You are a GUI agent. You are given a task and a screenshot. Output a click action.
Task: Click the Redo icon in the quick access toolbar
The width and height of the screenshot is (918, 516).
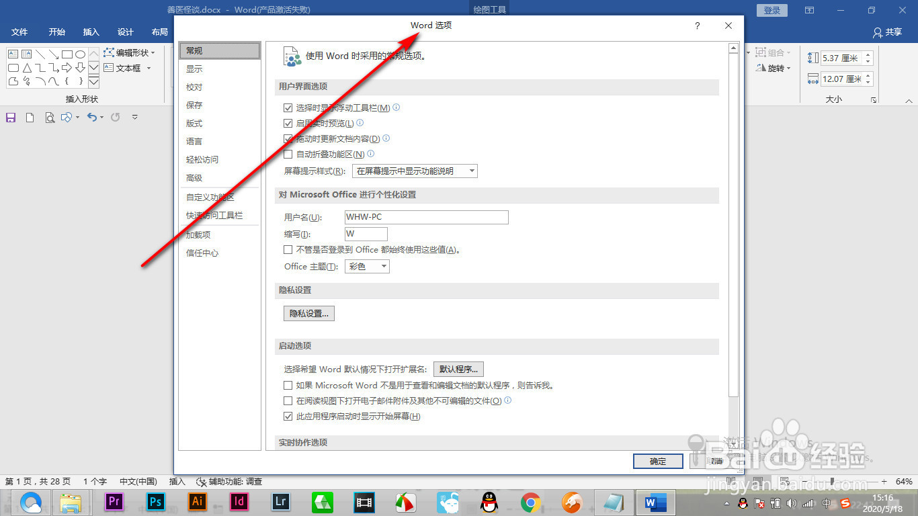pyautogui.click(x=116, y=117)
